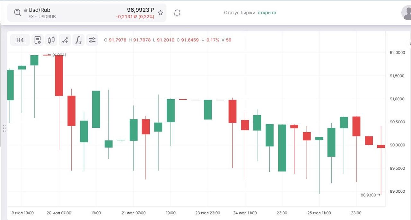This screenshot has height=220, width=411.
Task: Grab the left panel drag handle
Action: click(4, 128)
